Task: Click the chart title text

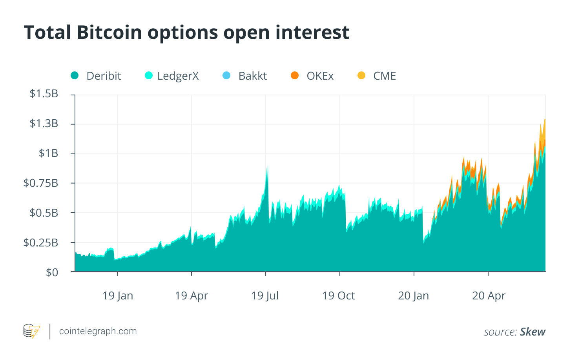Action: (x=186, y=32)
